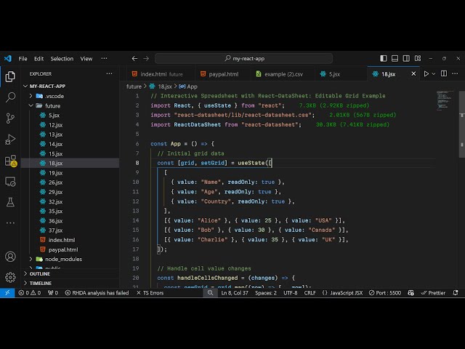Click the Run code play button

click(426, 73)
